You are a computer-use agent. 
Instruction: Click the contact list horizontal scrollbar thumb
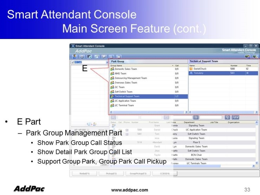point(167,165)
